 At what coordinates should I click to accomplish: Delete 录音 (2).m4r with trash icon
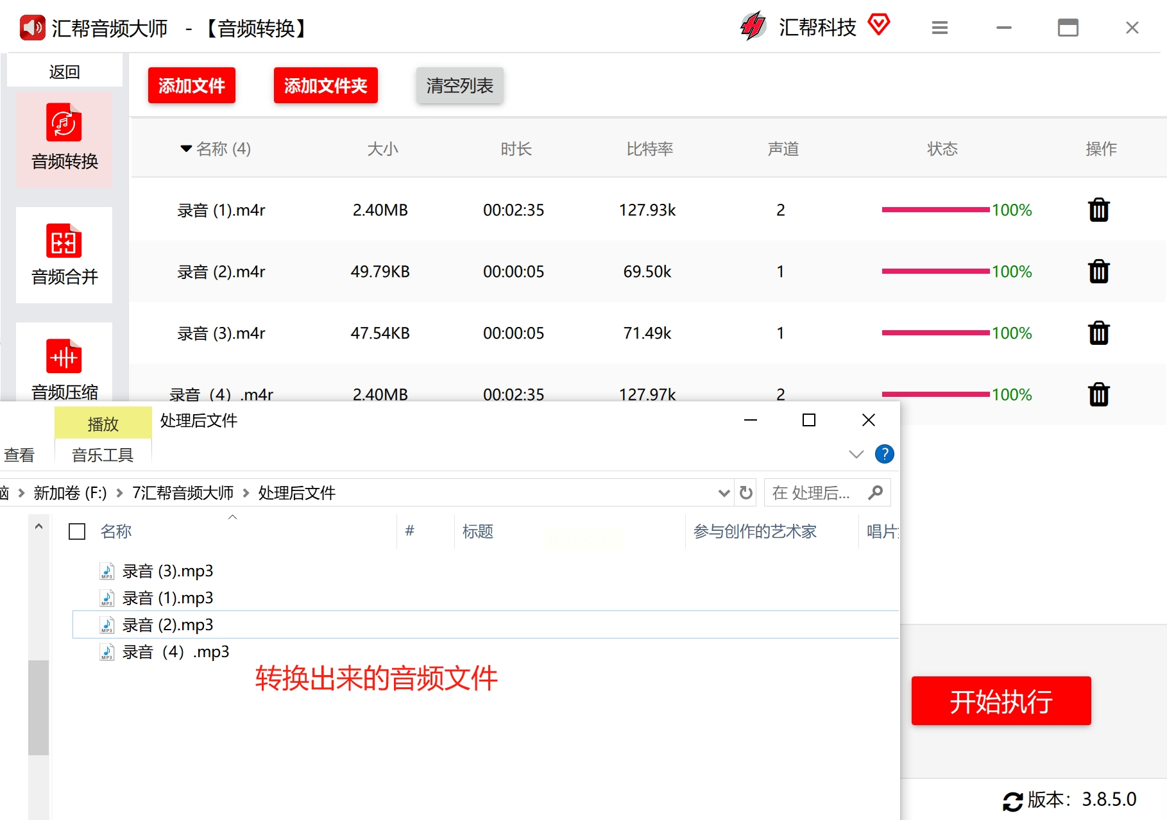(1098, 272)
